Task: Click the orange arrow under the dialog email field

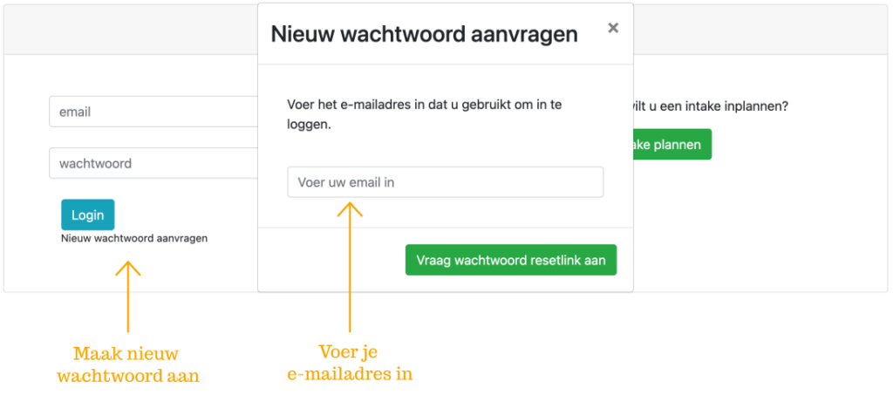Action: (350, 262)
